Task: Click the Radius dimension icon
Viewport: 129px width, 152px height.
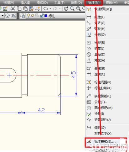Action: 89,43
